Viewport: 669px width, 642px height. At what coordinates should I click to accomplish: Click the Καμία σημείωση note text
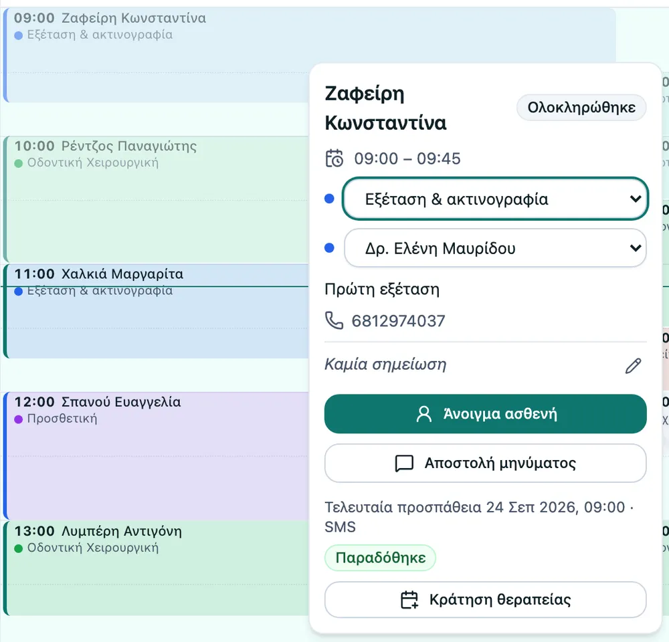(x=385, y=364)
